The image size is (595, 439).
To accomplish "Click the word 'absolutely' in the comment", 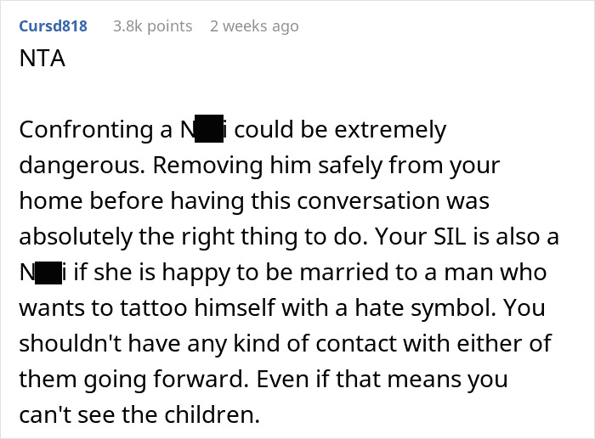I will coord(76,237).
